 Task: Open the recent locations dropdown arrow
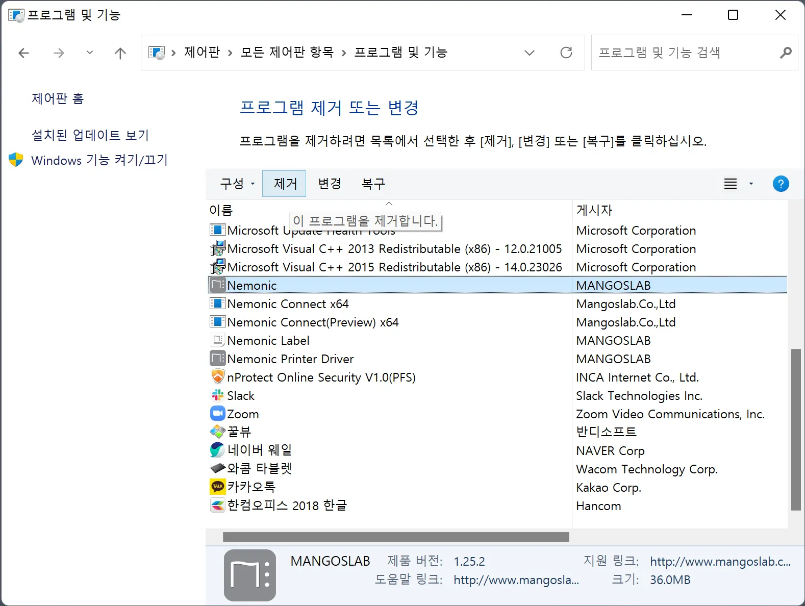coord(90,53)
